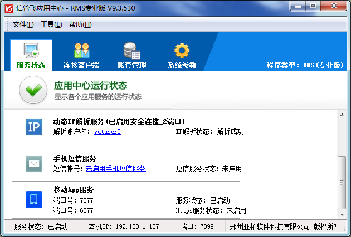Click the envelope SMS service icon
Image resolution: width=351 pixels, height=237 pixels.
34,164
